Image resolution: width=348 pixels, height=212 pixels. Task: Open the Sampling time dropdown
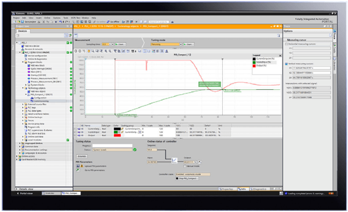click(113, 45)
